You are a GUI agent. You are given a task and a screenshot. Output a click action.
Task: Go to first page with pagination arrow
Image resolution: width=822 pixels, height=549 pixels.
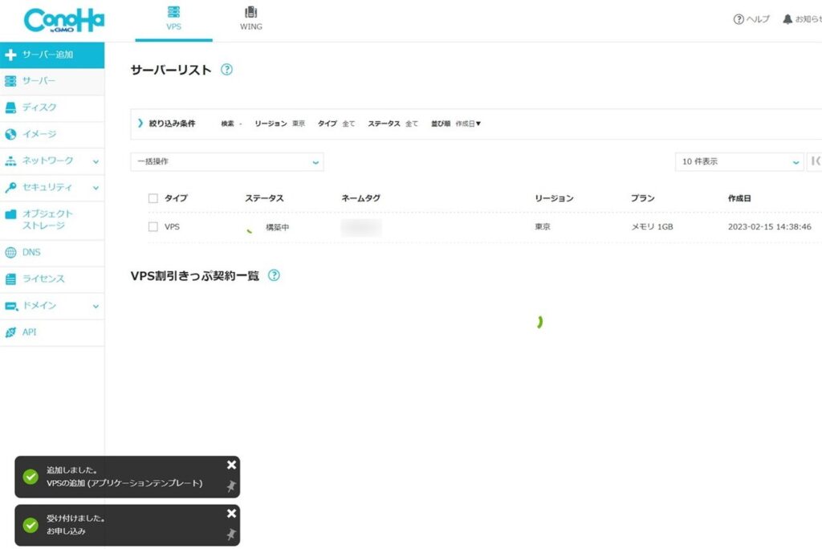[x=815, y=161]
